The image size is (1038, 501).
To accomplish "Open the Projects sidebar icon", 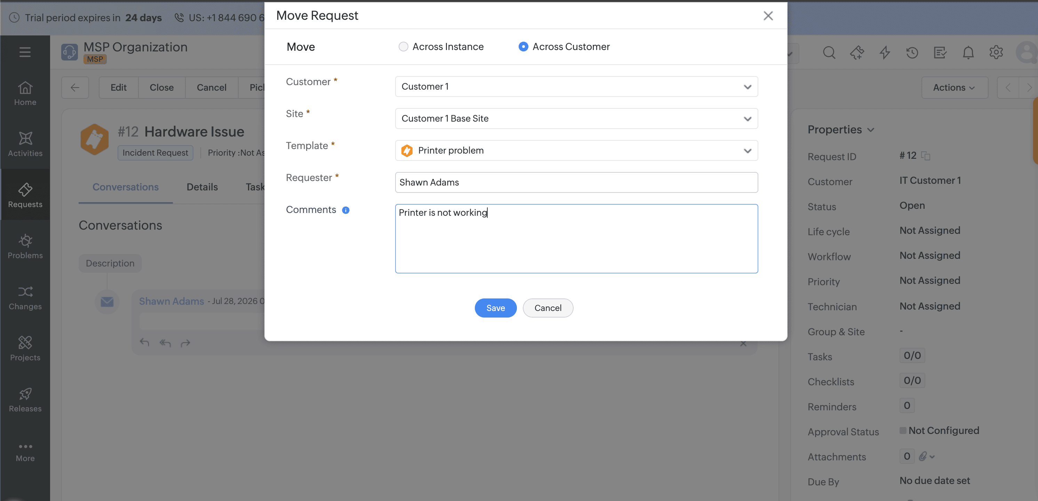I will coord(25,348).
